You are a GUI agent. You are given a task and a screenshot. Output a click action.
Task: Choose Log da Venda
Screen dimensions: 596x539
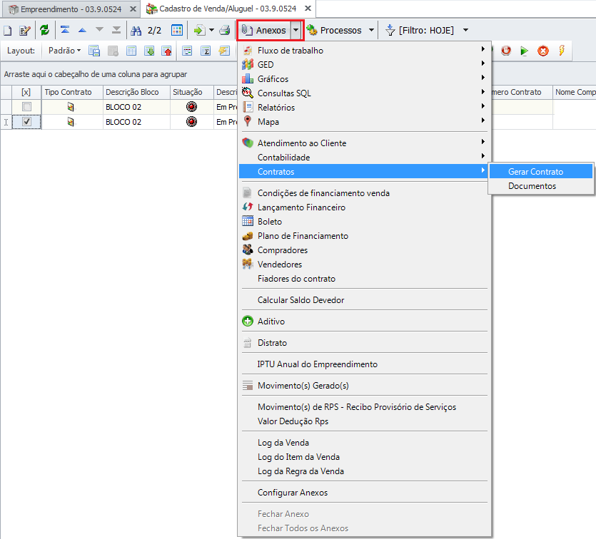pos(364,443)
